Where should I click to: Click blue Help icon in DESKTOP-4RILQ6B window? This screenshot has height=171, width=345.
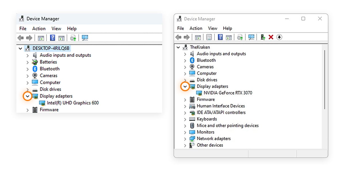click(53, 38)
